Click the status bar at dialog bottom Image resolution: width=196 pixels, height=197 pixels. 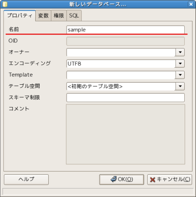[x=98, y=191]
